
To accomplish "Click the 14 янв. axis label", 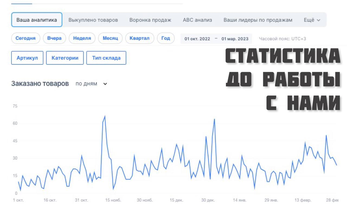I will pyautogui.click(x=240, y=200).
